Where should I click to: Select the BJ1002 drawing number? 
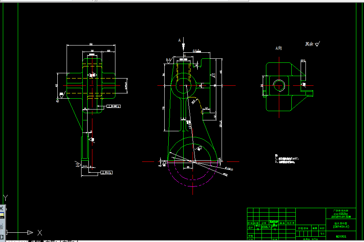[341, 236]
